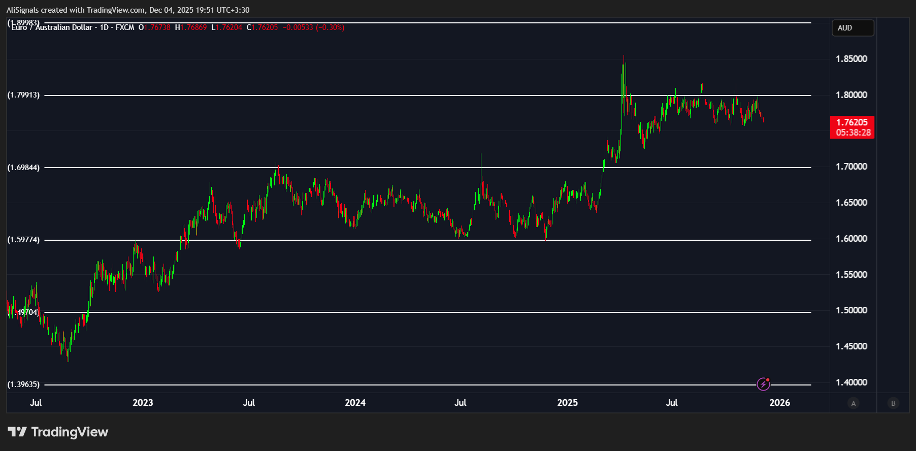Click the high value H1.76869
916x451 pixels.
[191, 27]
